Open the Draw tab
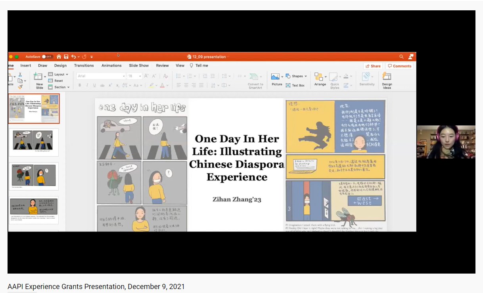The height and width of the screenshot is (293, 483). point(42,65)
